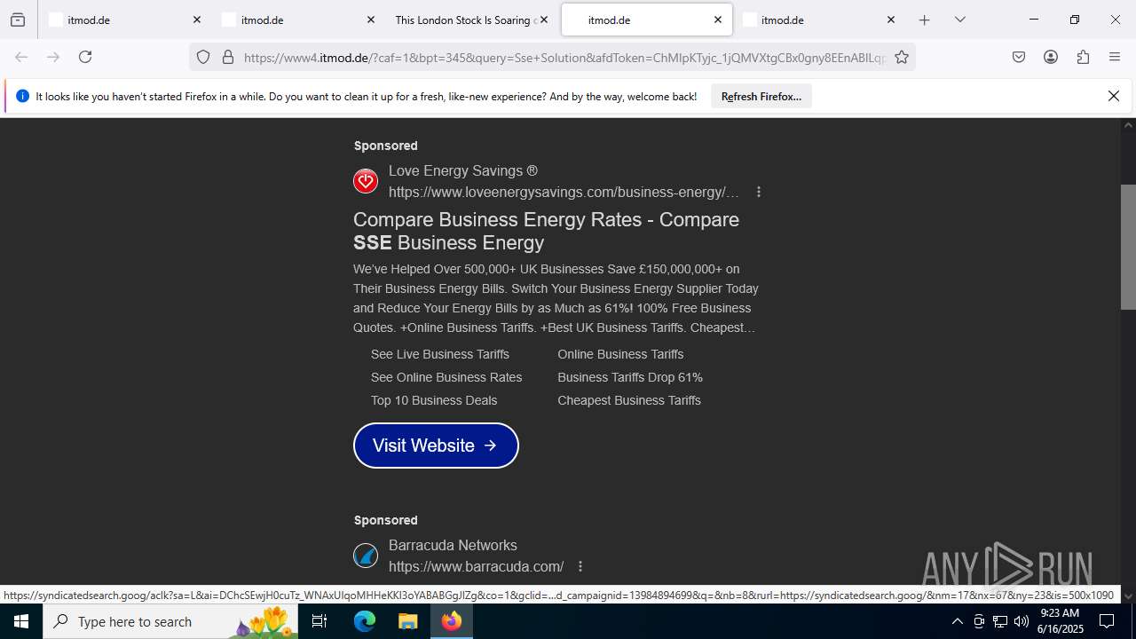Go forward using the forward arrow
Image resolution: width=1136 pixels, height=639 pixels.
pyautogui.click(x=53, y=57)
